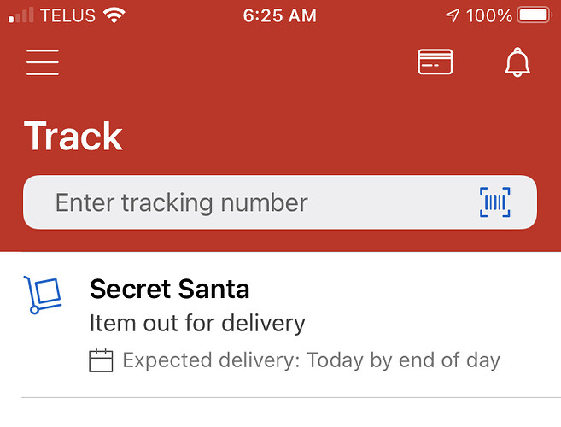Tap the 6:25 AM clock
This screenshot has height=427, width=561.
[280, 15]
